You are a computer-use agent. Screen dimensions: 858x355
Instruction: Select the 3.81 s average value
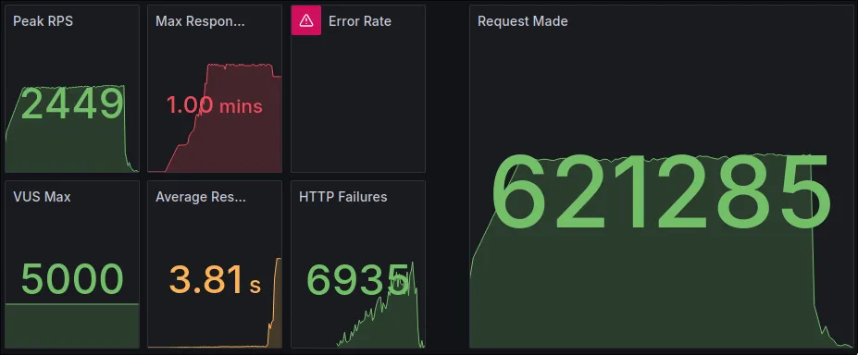tap(215, 279)
